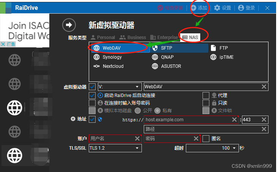Clear the path (路径) field
Viewport: 278px width, 172px height.
pyautogui.click(x=264, y=129)
